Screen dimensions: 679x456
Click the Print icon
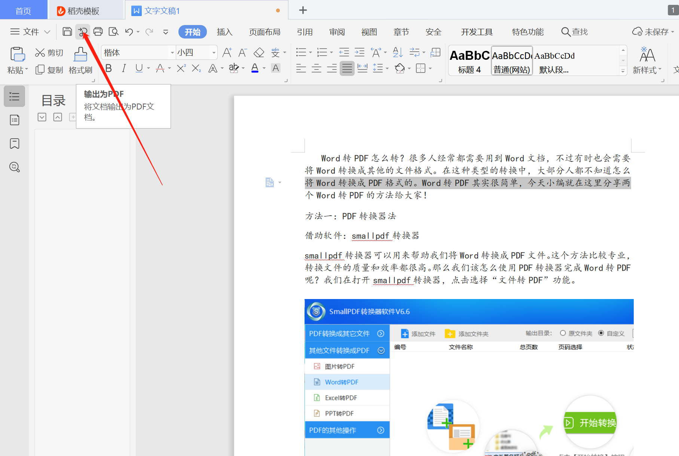[x=98, y=31]
